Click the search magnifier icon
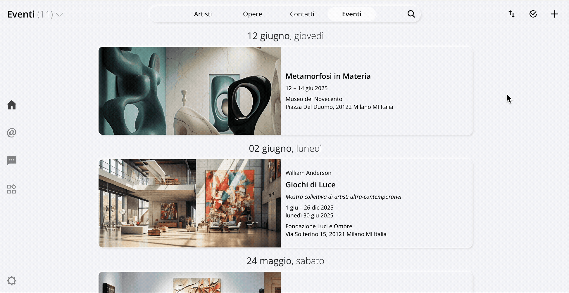Image resolution: width=569 pixels, height=293 pixels. (411, 14)
